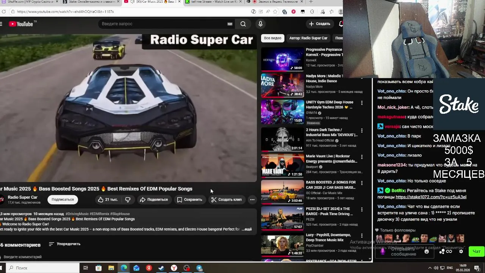Viewport: 485px width, 273px height.
Task: Switch to the kefirme Stream Kick tab
Action: pos(214,2)
